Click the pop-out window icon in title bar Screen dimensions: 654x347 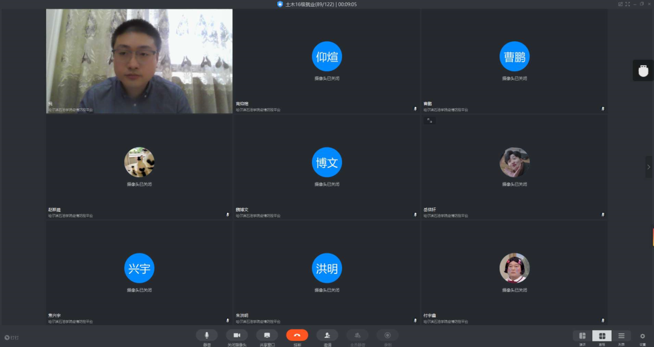(620, 4)
